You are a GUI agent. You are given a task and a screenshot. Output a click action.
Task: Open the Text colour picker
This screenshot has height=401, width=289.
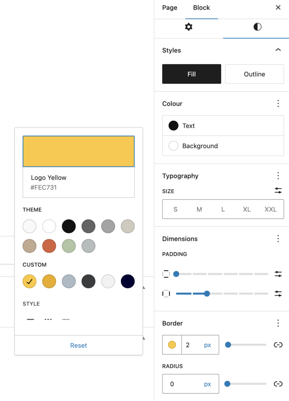pos(223,126)
